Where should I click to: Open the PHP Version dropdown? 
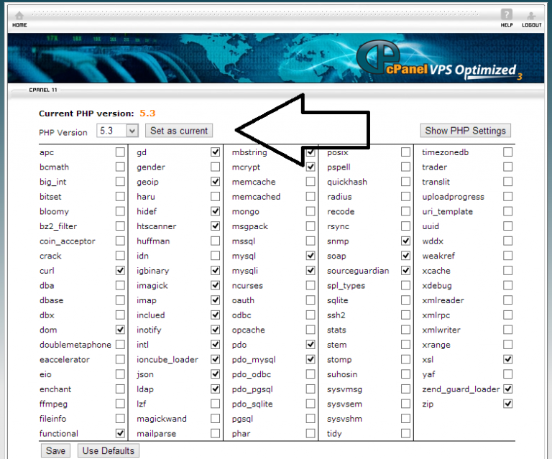[x=118, y=131]
